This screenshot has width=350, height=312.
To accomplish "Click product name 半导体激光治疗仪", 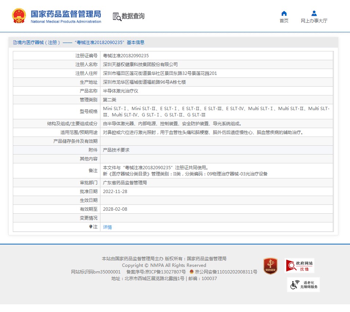I will click(x=121, y=91).
